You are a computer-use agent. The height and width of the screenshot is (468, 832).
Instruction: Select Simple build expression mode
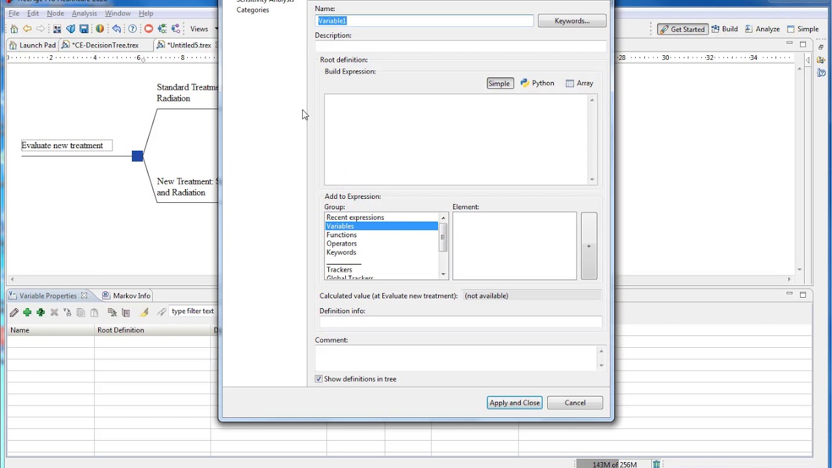coord(499,83)
